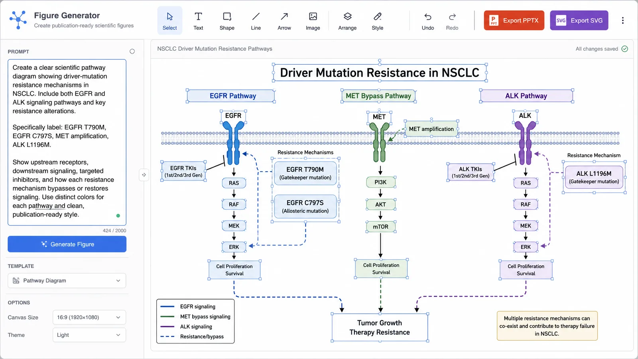This screenshot has width=638, height=359.
Task: Open the three-dot more options menu
Action: [623, 20]
